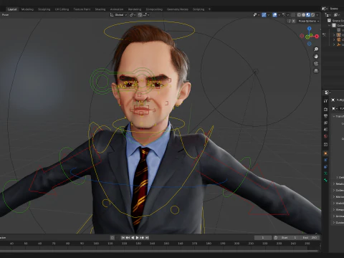Screen dimensions: 344x258
Task: Switch to the UV Editing workspace
Action: pos(62,9)
